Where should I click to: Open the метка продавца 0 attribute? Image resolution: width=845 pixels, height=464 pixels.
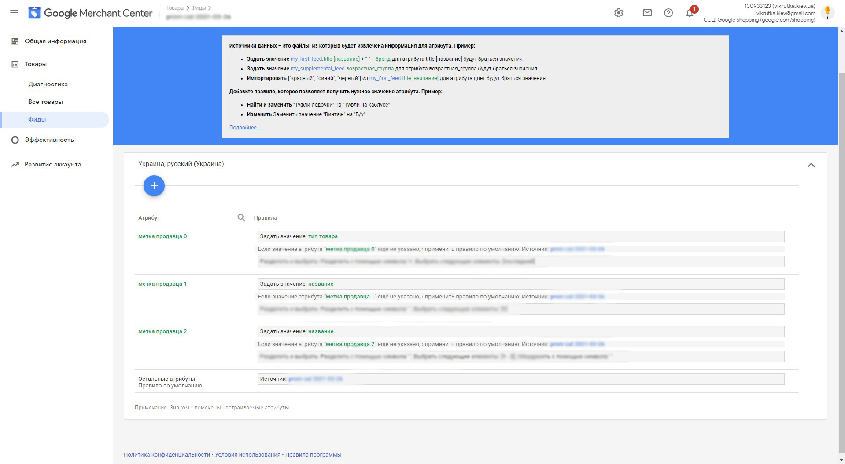162,236
